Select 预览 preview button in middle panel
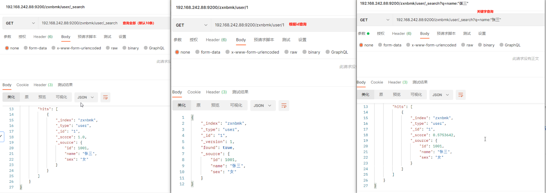The height and width of the screenshot is (193, 546). 215,105
